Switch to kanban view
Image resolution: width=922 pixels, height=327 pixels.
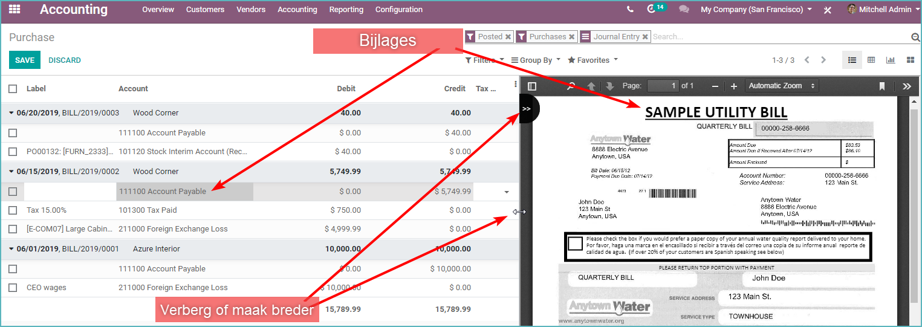point(911,60)
